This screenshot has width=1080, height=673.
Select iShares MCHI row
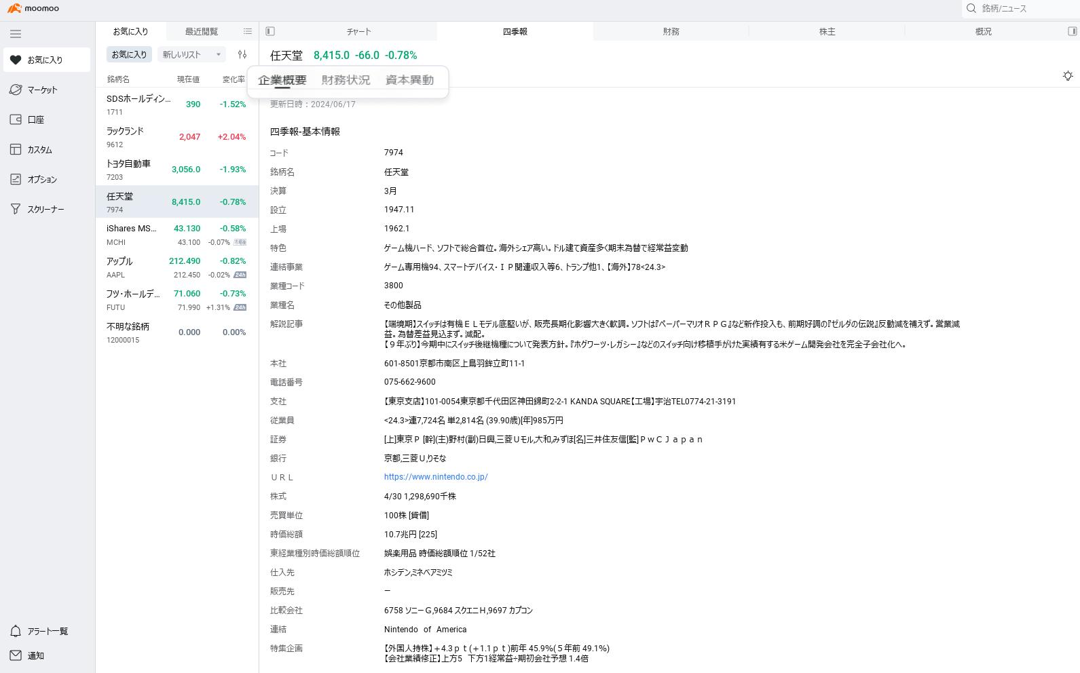click(177, 234)
